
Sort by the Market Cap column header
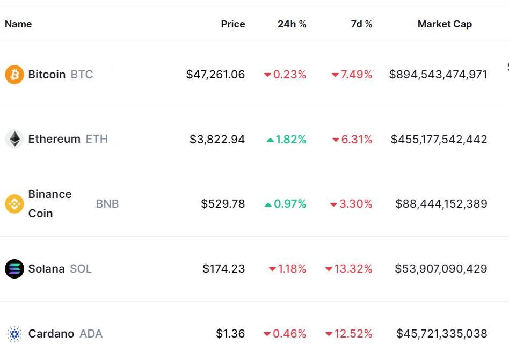click(445, 24)
